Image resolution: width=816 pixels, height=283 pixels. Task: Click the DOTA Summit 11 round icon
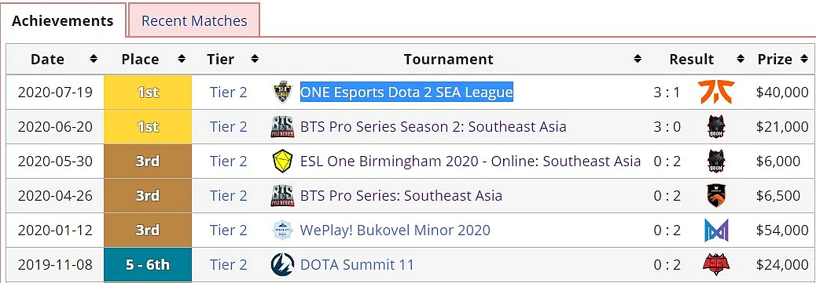tap(282, 265)
